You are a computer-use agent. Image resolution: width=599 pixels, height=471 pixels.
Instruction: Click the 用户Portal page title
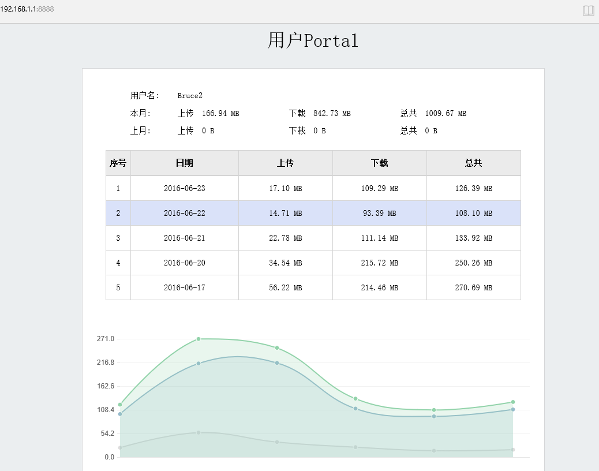coord(313,40)
